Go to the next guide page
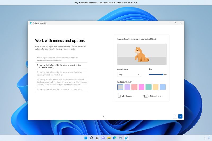 (x=180, y=116)
